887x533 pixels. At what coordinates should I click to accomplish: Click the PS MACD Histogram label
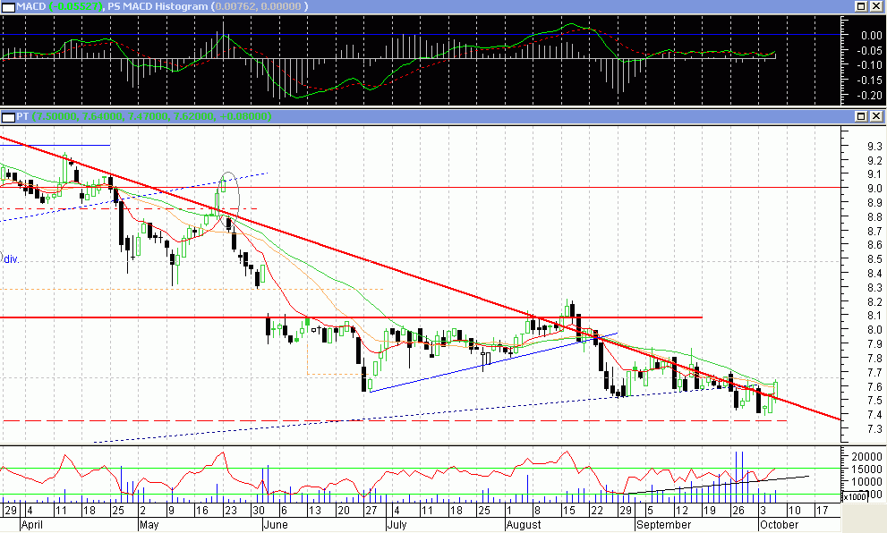(x=158, y=7)
